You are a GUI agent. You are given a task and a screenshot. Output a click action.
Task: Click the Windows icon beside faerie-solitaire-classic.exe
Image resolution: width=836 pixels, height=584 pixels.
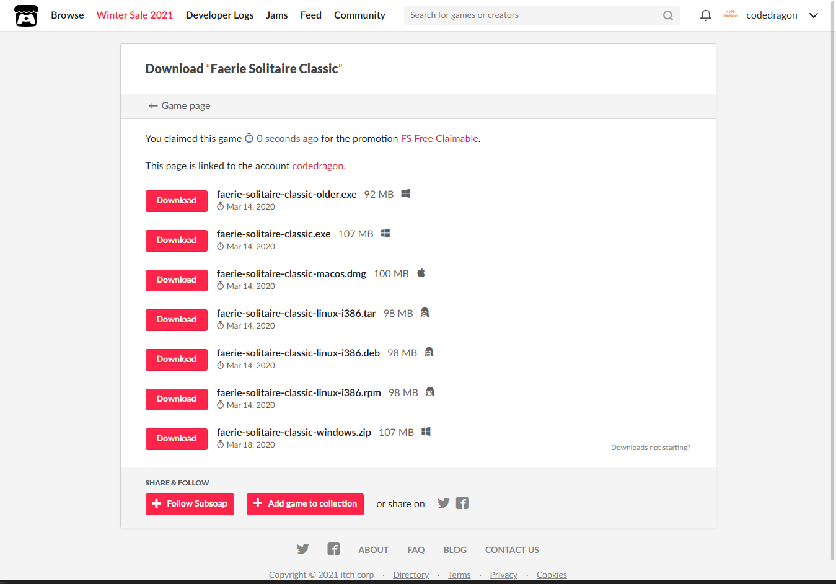coord(385,233)
